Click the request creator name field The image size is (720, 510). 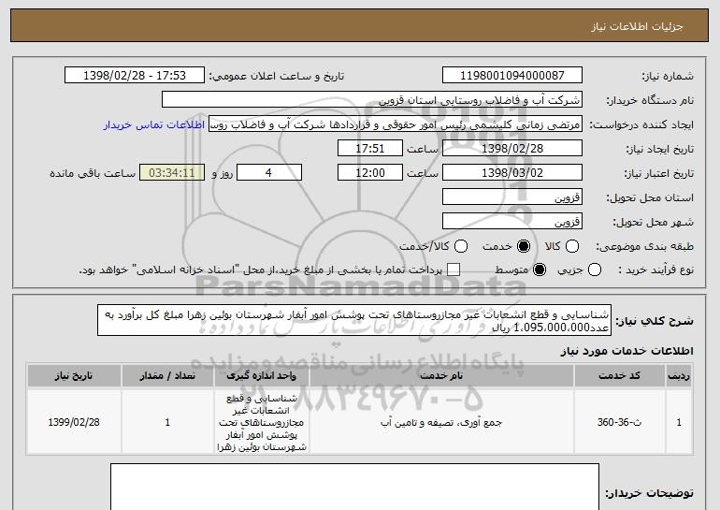pyautogui.click(x=396, y=124)
